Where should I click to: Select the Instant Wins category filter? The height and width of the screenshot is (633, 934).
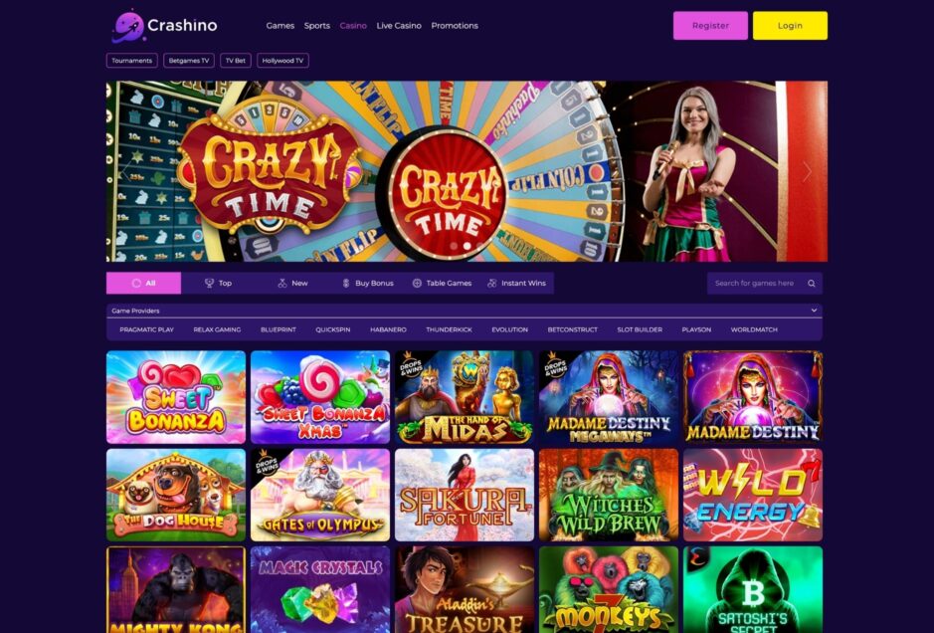coord(516,283)
